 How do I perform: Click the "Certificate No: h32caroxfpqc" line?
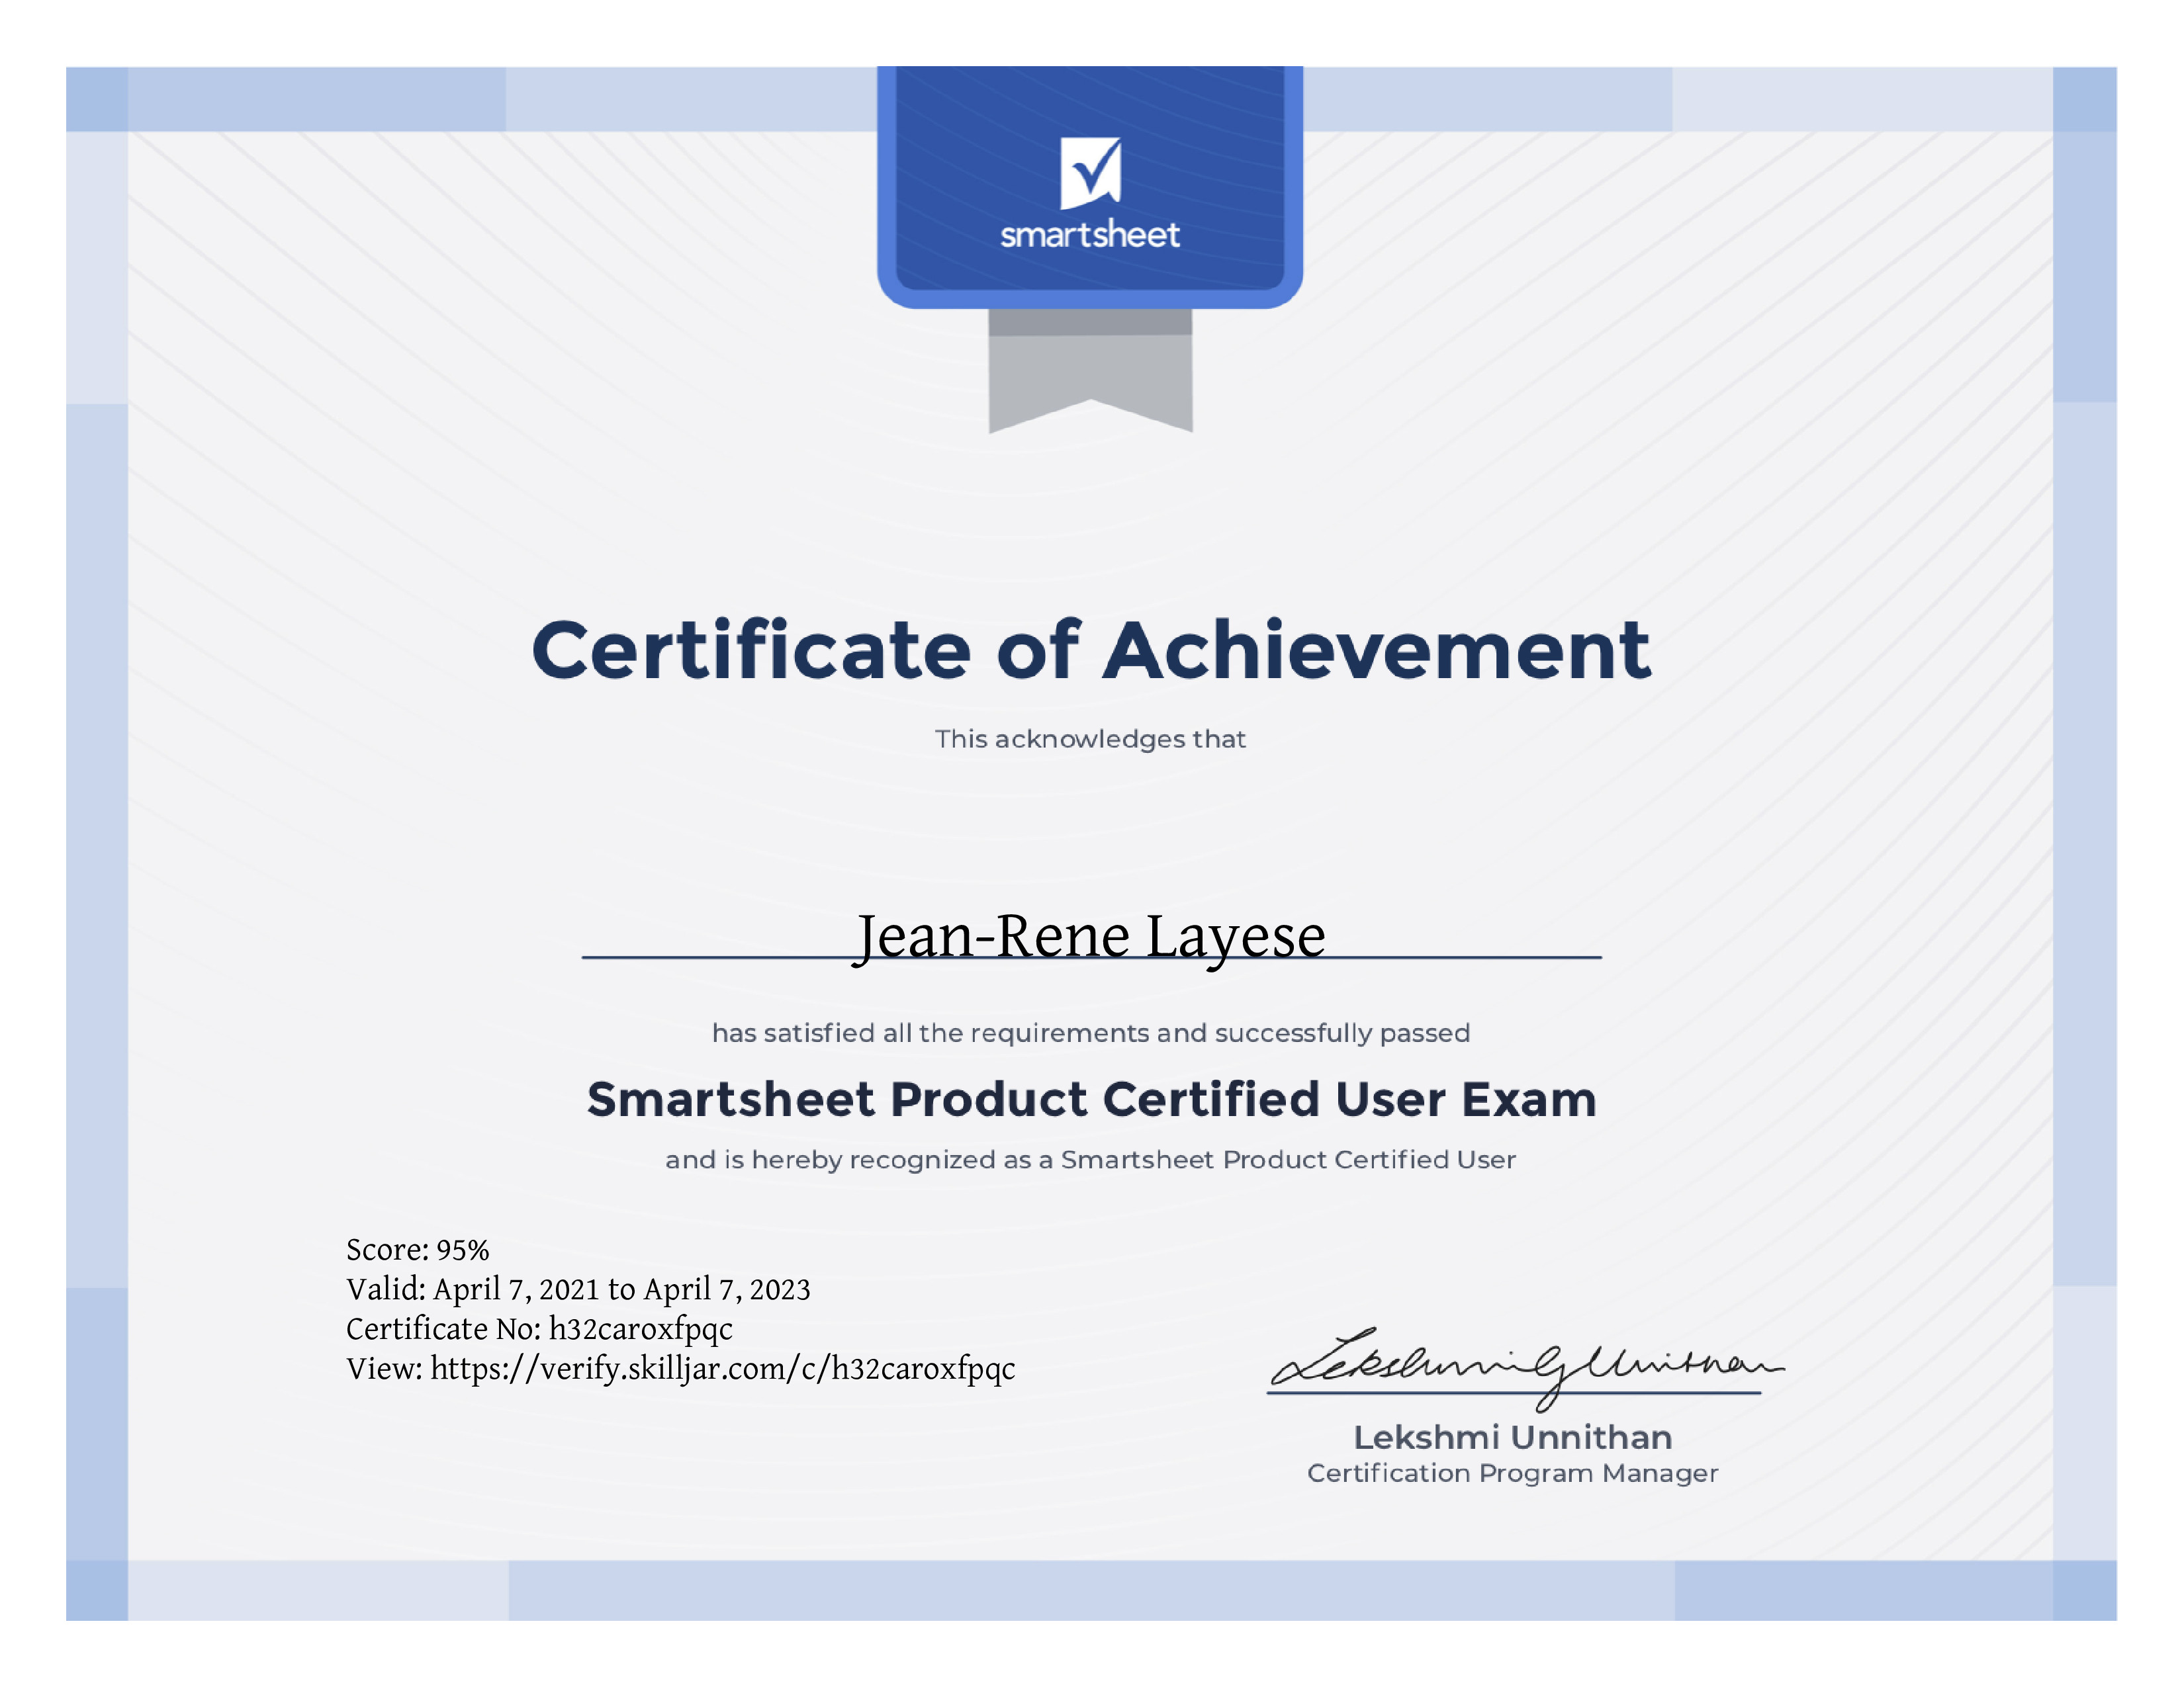point(539,1330)
